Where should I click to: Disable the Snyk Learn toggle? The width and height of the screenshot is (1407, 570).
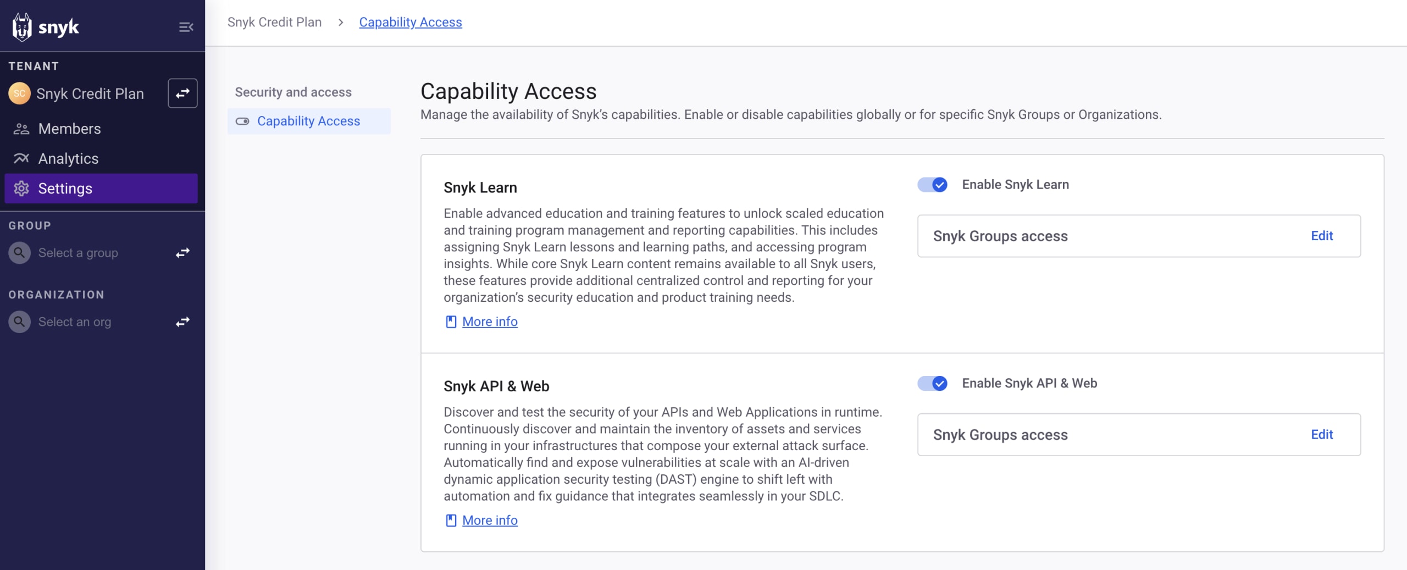tap(933, 185)
